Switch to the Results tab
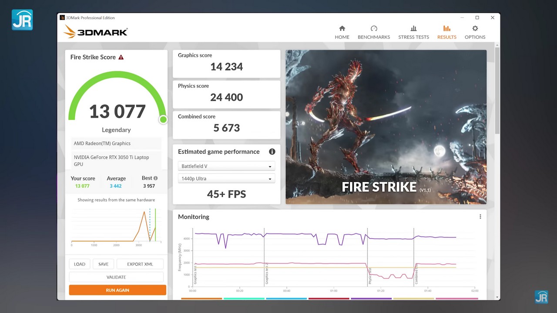Viewport: 557px width, 313px height. pyautogui.click(x=447, y=33)
